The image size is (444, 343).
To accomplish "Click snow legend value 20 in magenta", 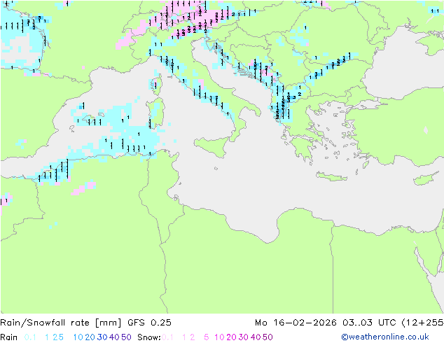I will coord(231,337).
